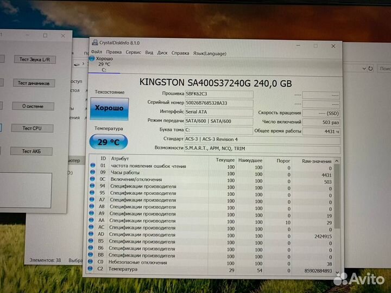The width and height of the screenshot is (391, 293).
Task: Click the Хорошо health status button
Action: pos(109,109)
